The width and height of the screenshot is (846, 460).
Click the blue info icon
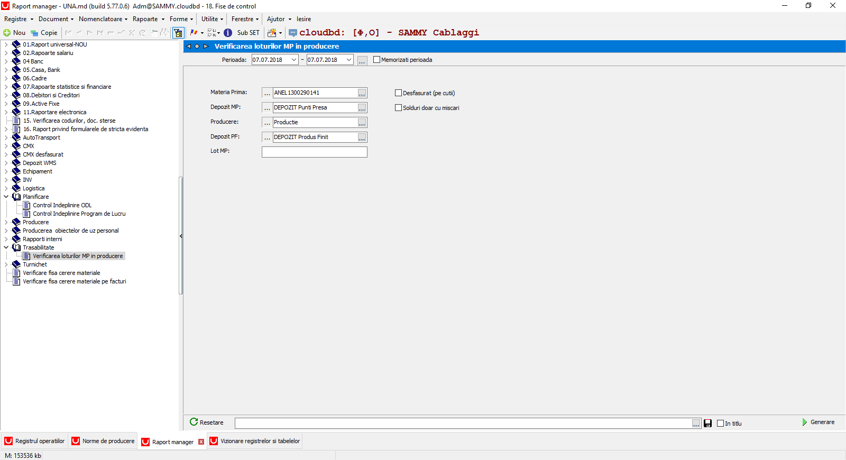[228, 33]
